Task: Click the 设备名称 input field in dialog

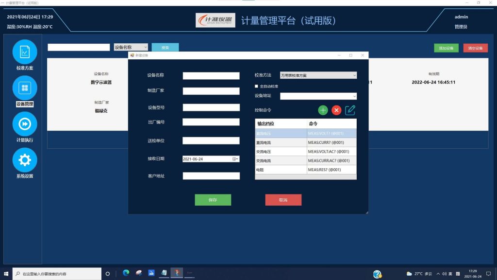Action: (211, 76)
